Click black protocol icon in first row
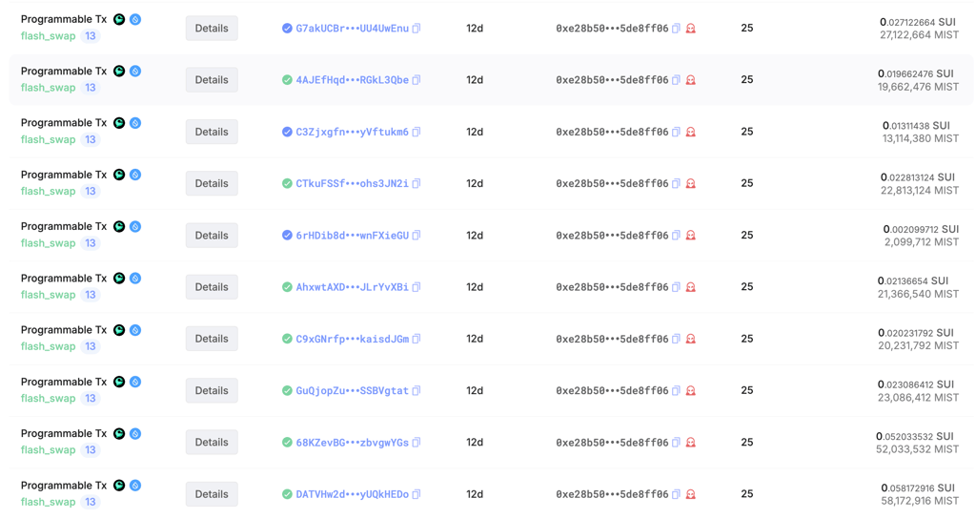976x519 pixels. click(119, 19)
